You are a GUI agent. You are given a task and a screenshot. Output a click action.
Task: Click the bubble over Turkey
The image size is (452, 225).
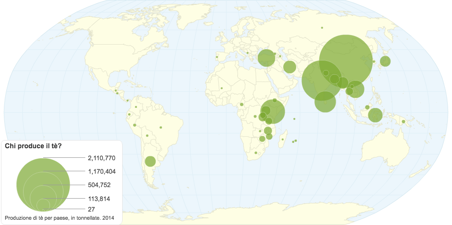pyautogui.click(x=266, y=58)
